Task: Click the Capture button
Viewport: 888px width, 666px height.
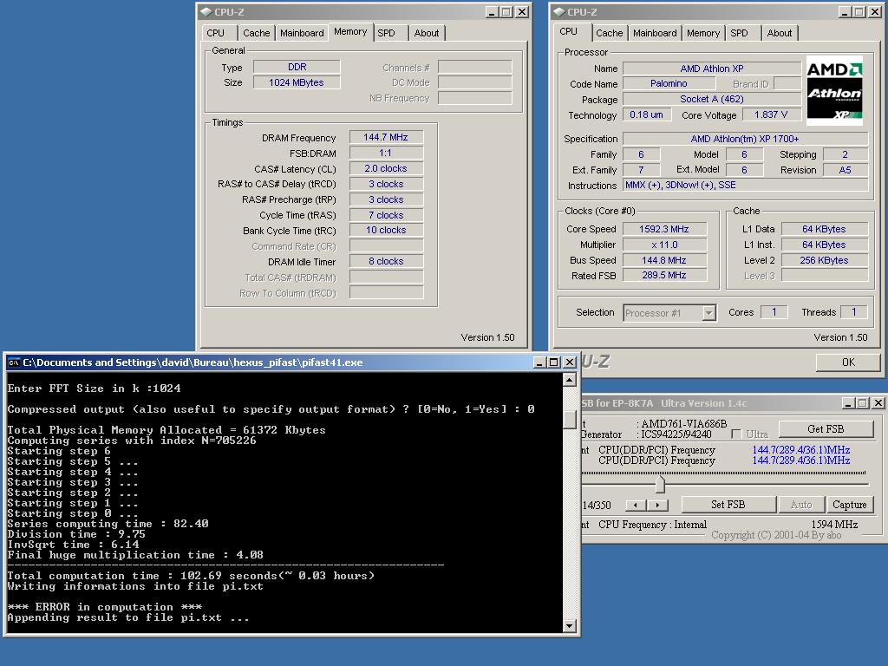Action: pos(849,504)
